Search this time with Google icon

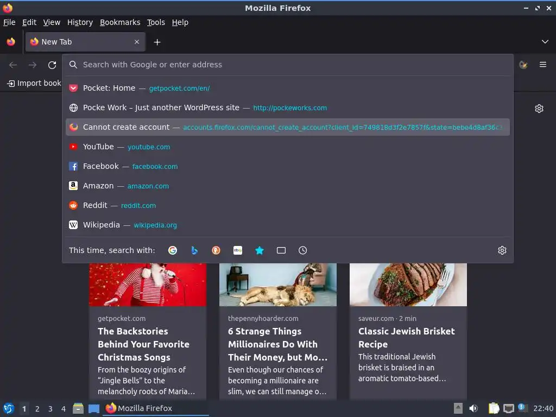173,250
